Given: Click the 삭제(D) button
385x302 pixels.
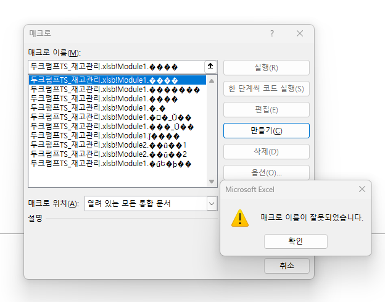Looking at the screenshot, I should (x=267, y=151).
